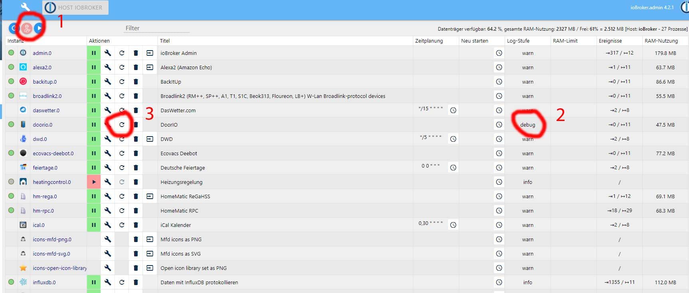Screen dimensions: 689x293
Task: Select the '179.8 MB' RAM value
Action: (x=665, y=53)
